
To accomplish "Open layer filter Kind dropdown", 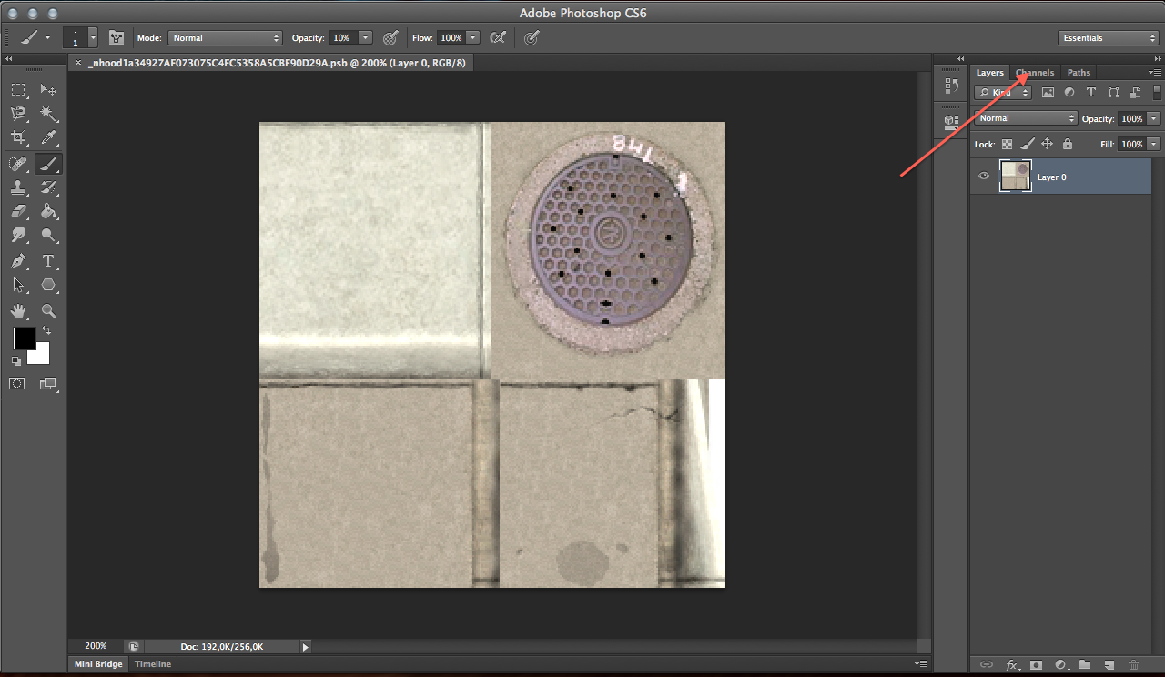I will [x=1003, y=92].
